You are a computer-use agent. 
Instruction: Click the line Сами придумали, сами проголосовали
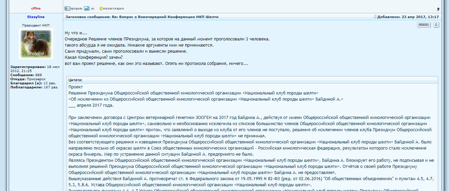126,51
